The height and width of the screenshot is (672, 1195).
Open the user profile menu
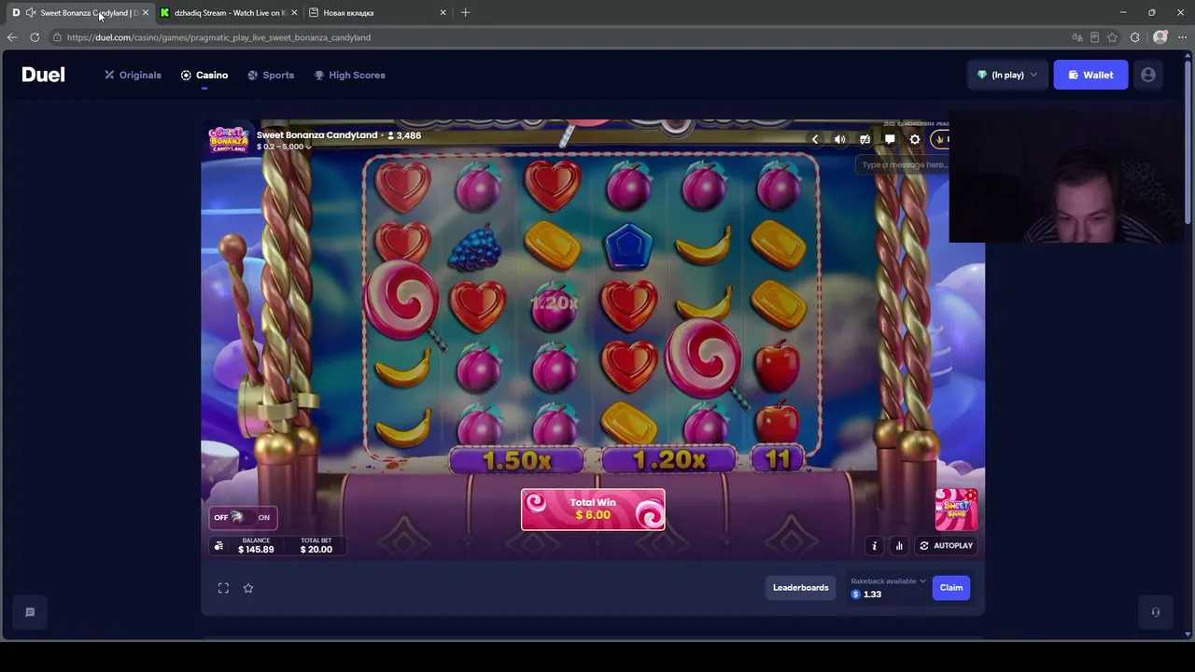1148,75
